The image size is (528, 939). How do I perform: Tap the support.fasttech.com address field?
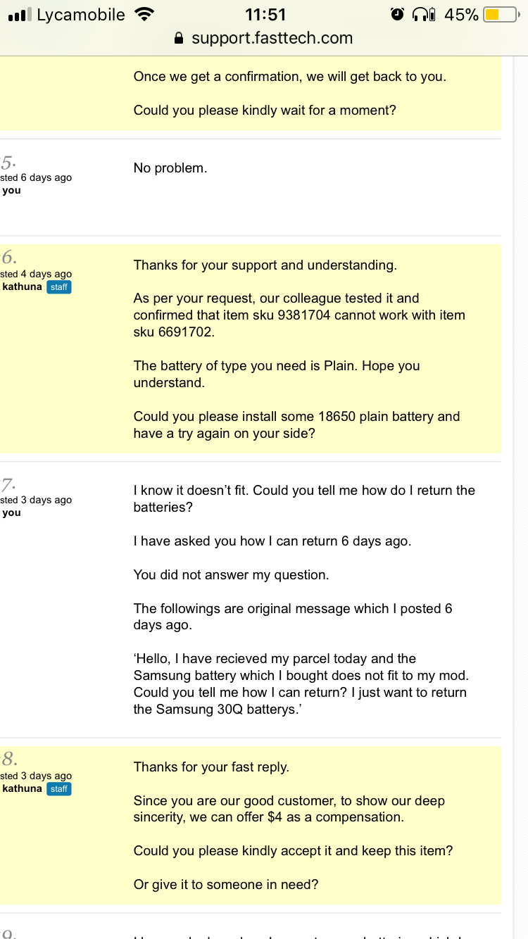[x=272, y=39]
